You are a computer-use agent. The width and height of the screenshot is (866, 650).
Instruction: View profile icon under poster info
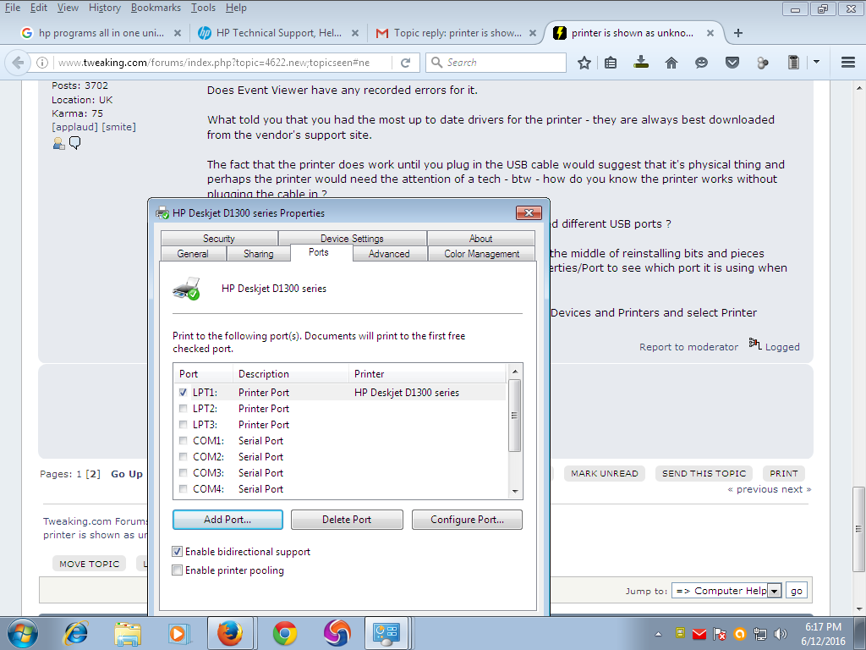click(58, 143)
